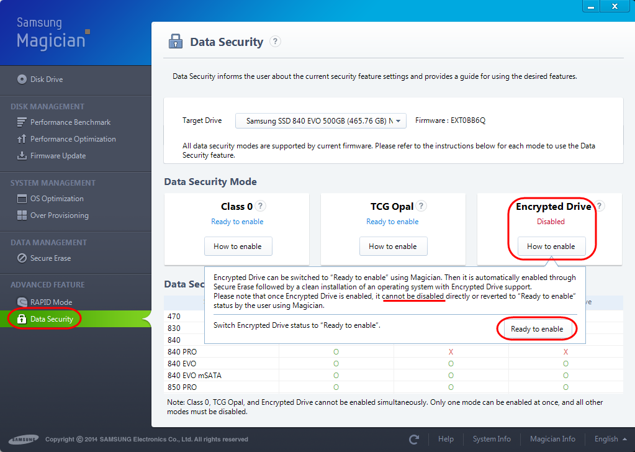635x452 pixels.
Task: Click the Class 0 help question mark
Action: pyautogui.click(x=261, y=206)
